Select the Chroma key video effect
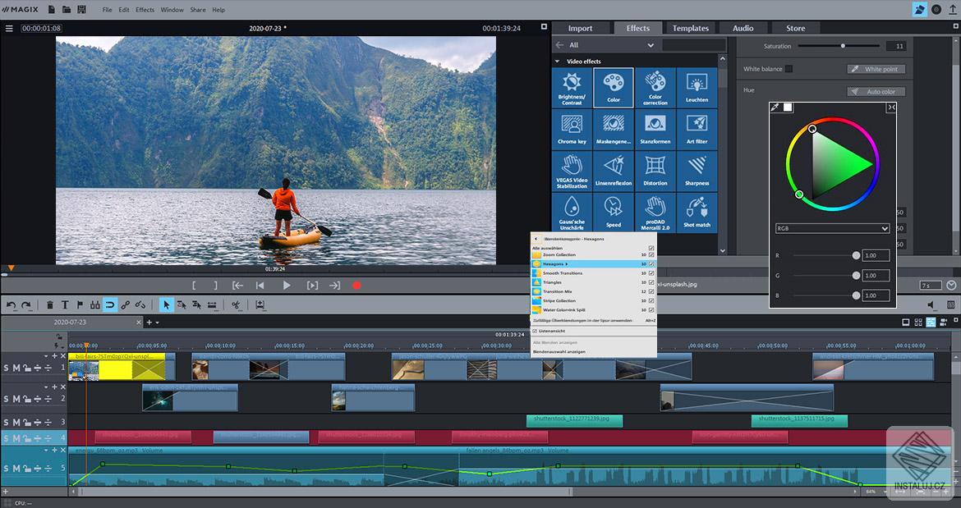This screenshot has width=961, height=508. 571,129
